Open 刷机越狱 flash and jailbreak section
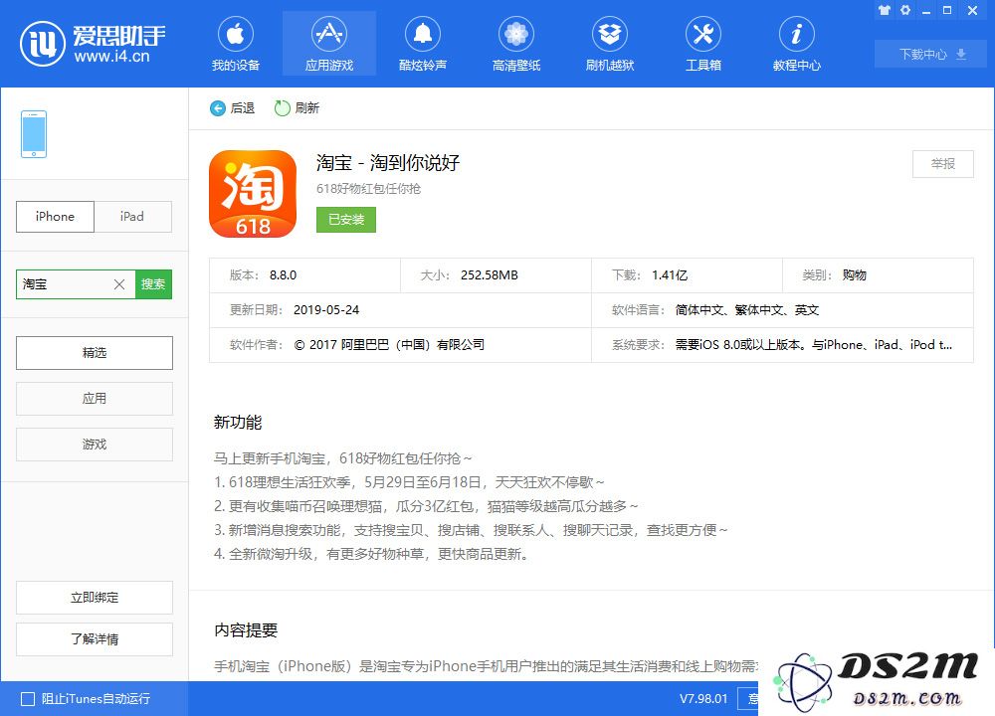The width and height of the screenshot is (995, 716). 610,45
